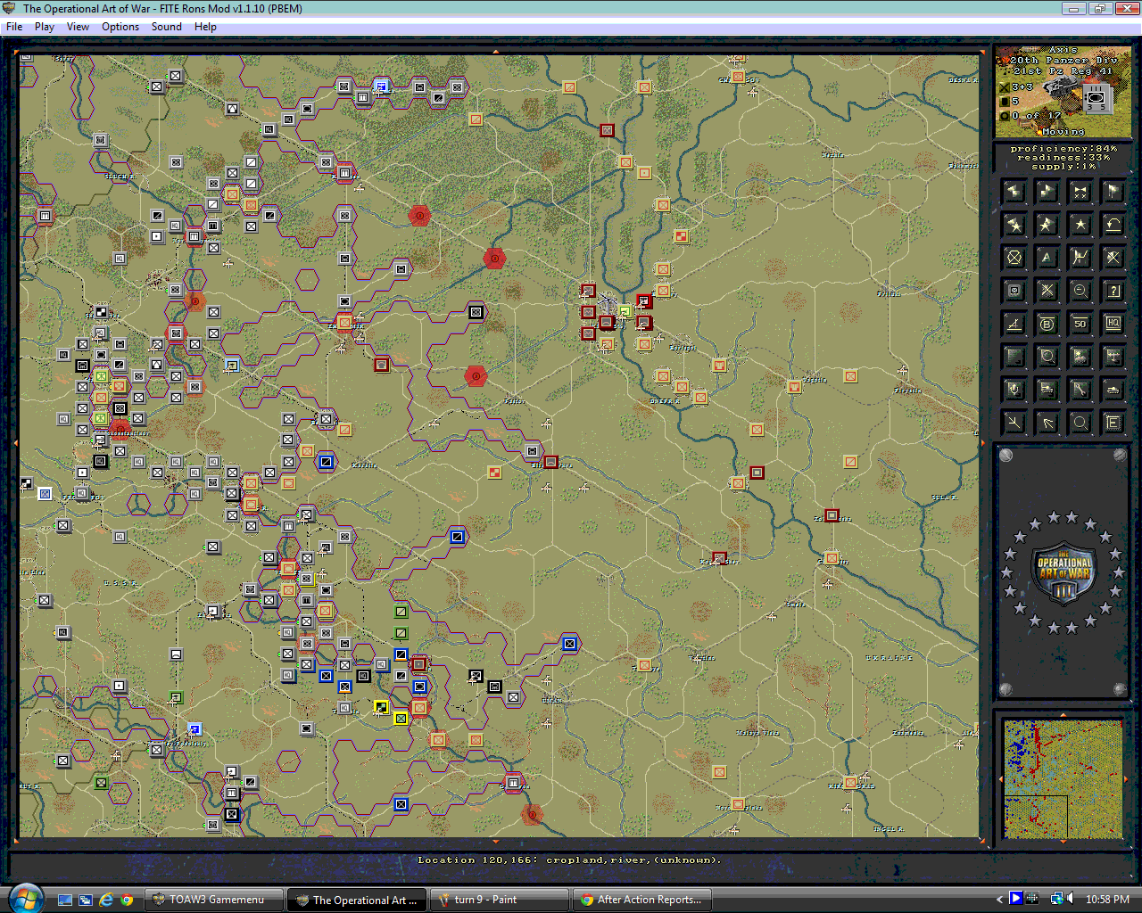Screen dimensions: 1142x913
Task: Click the crossed-out hexagon circle icon
Action: pos(1014,258)
